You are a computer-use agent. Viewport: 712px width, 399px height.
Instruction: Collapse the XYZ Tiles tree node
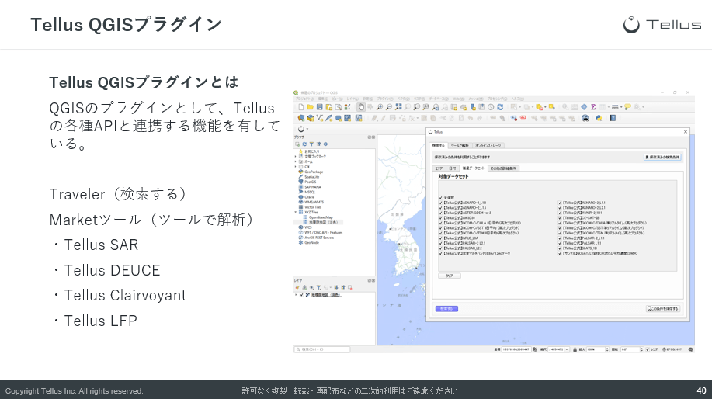[296, 212]
